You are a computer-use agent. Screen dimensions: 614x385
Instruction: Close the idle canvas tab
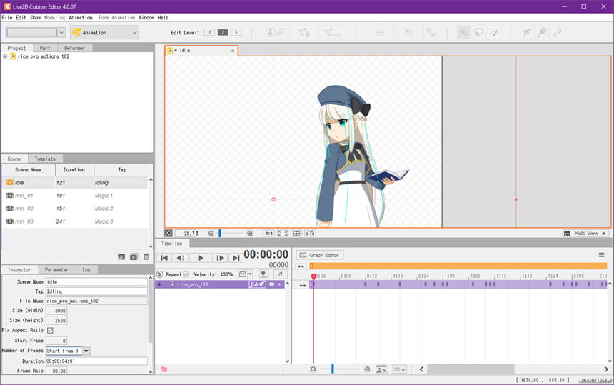(x=233, y=51)
